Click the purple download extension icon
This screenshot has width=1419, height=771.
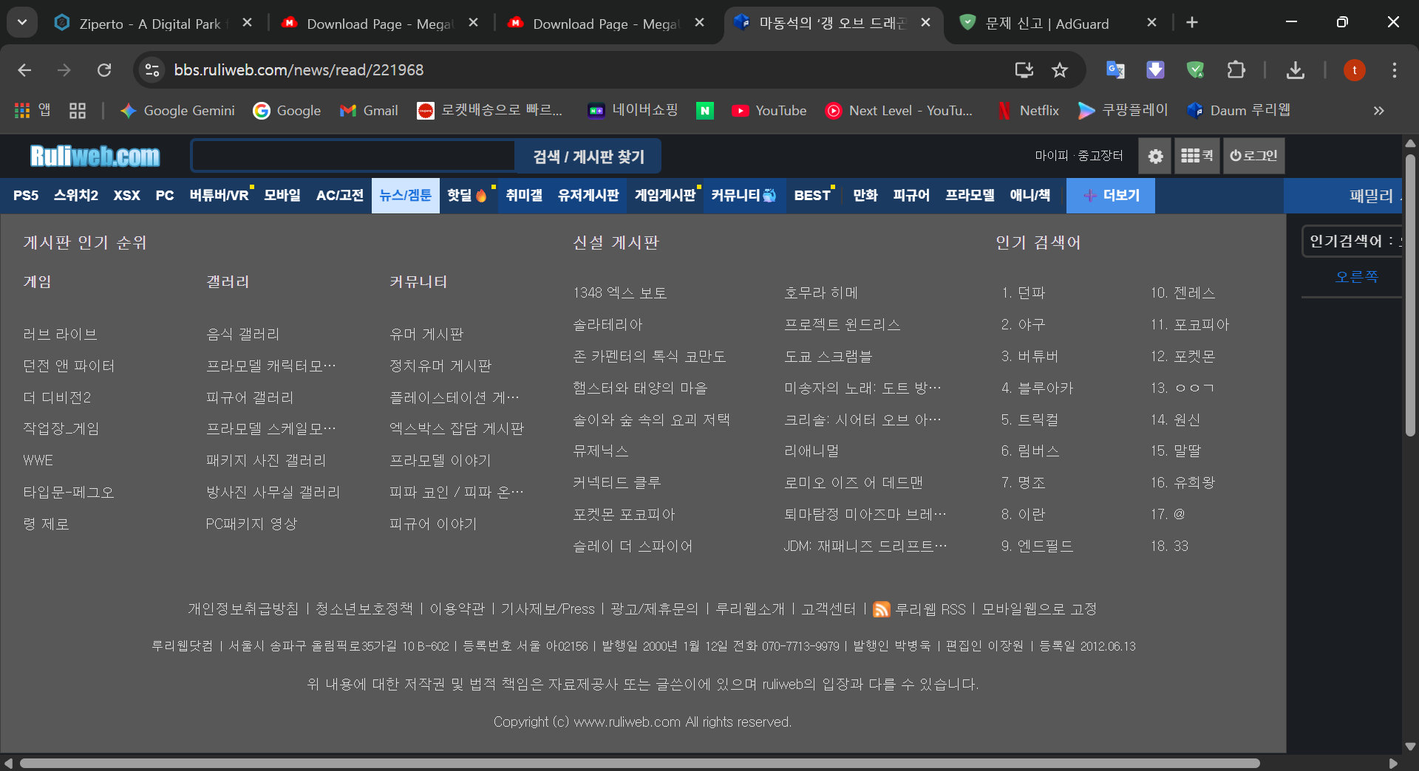click(1155, 70)
